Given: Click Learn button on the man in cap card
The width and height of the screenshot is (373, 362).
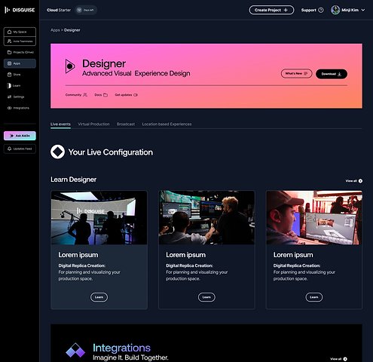Looking at the screenshot, I should (314, 297).
